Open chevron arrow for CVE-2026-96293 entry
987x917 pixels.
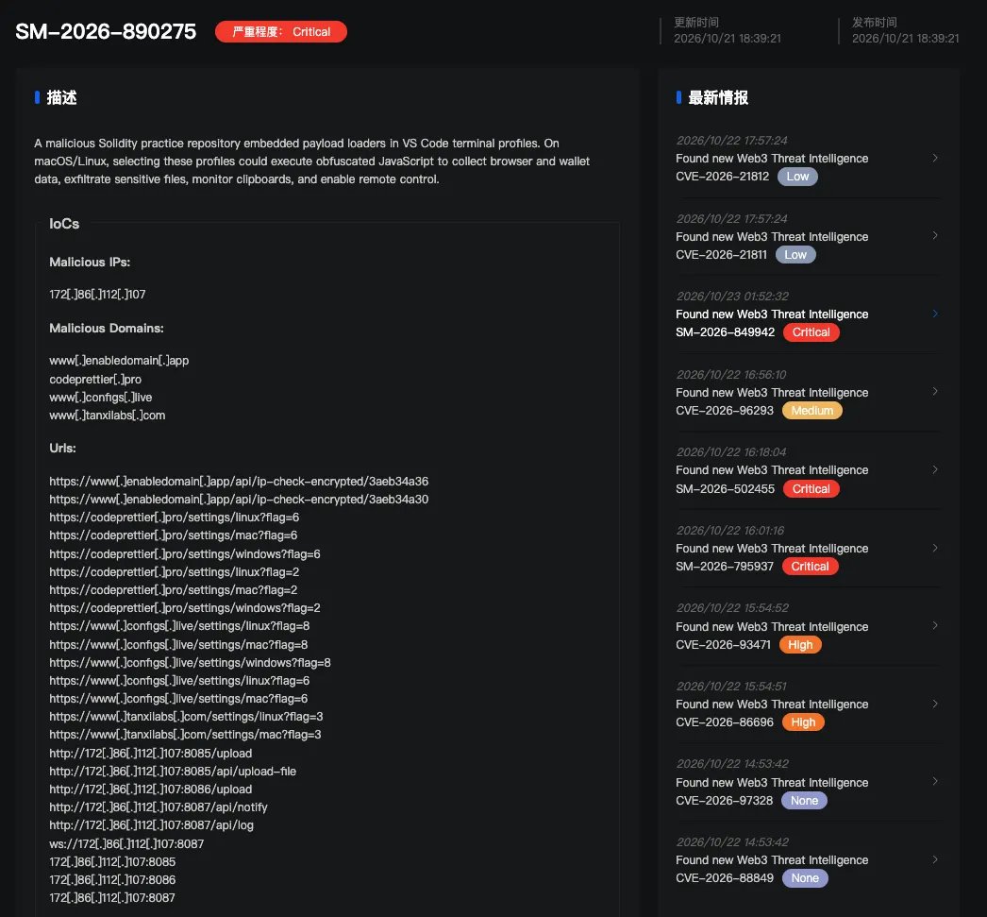click(x=935, y=391)
